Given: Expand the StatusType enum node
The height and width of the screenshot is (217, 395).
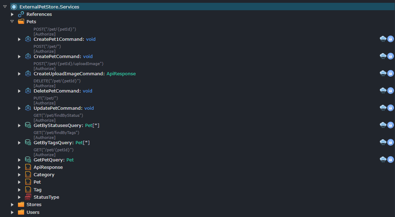Looking at the screenshot, I should [19, 197].
